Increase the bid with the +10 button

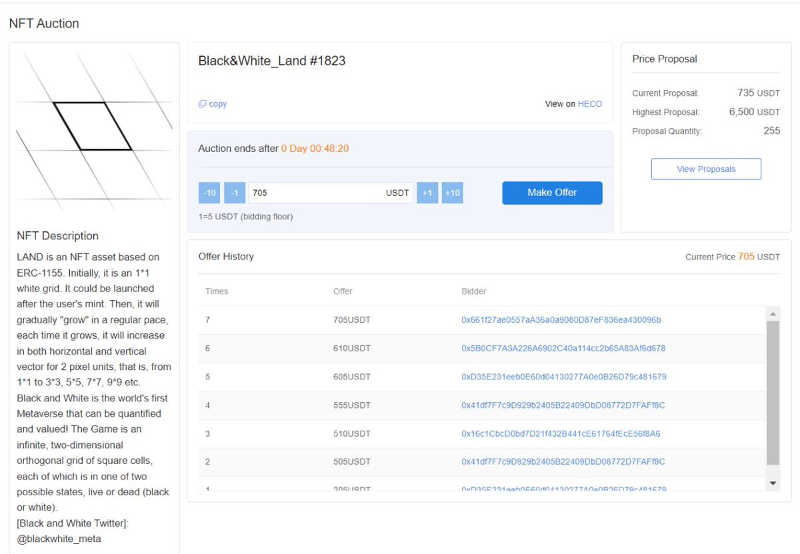click(452, 193)
